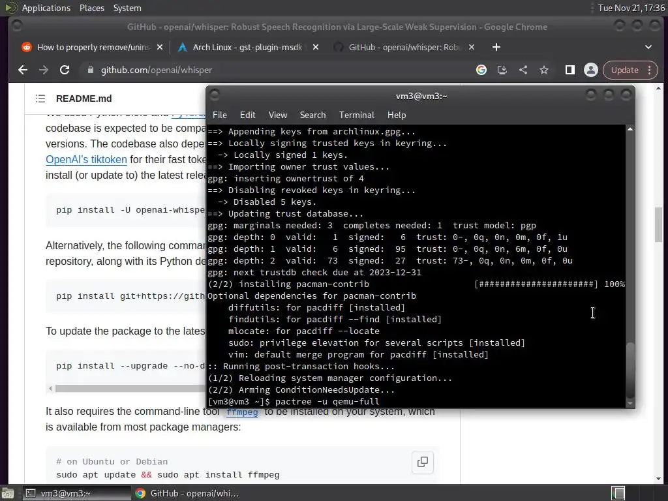This screenshot has height=501, width=668.
Task: Bookmark this page with the star
Action: tap(544, 70)
